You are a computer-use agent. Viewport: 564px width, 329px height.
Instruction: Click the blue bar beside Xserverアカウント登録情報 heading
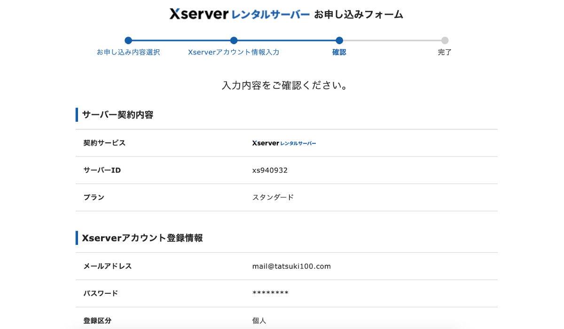coord(77,238)
